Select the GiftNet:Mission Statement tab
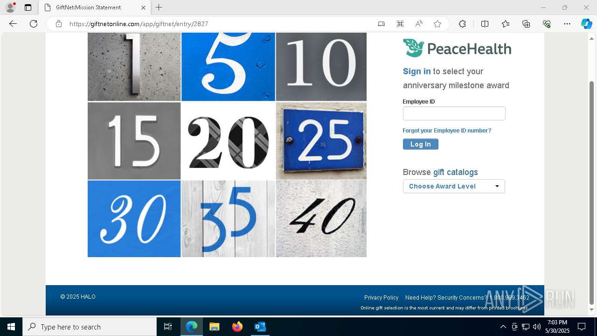This screenshot has width=597, height=336. point(95,7)
